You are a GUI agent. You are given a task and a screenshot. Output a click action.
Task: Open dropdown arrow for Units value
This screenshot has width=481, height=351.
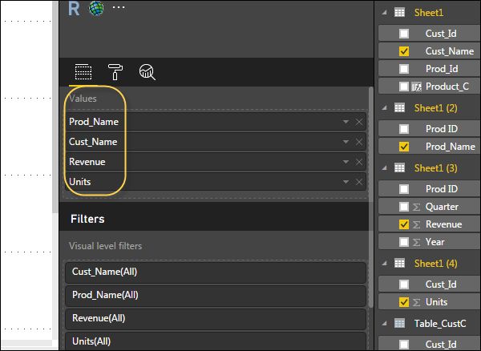pos(346,182)
